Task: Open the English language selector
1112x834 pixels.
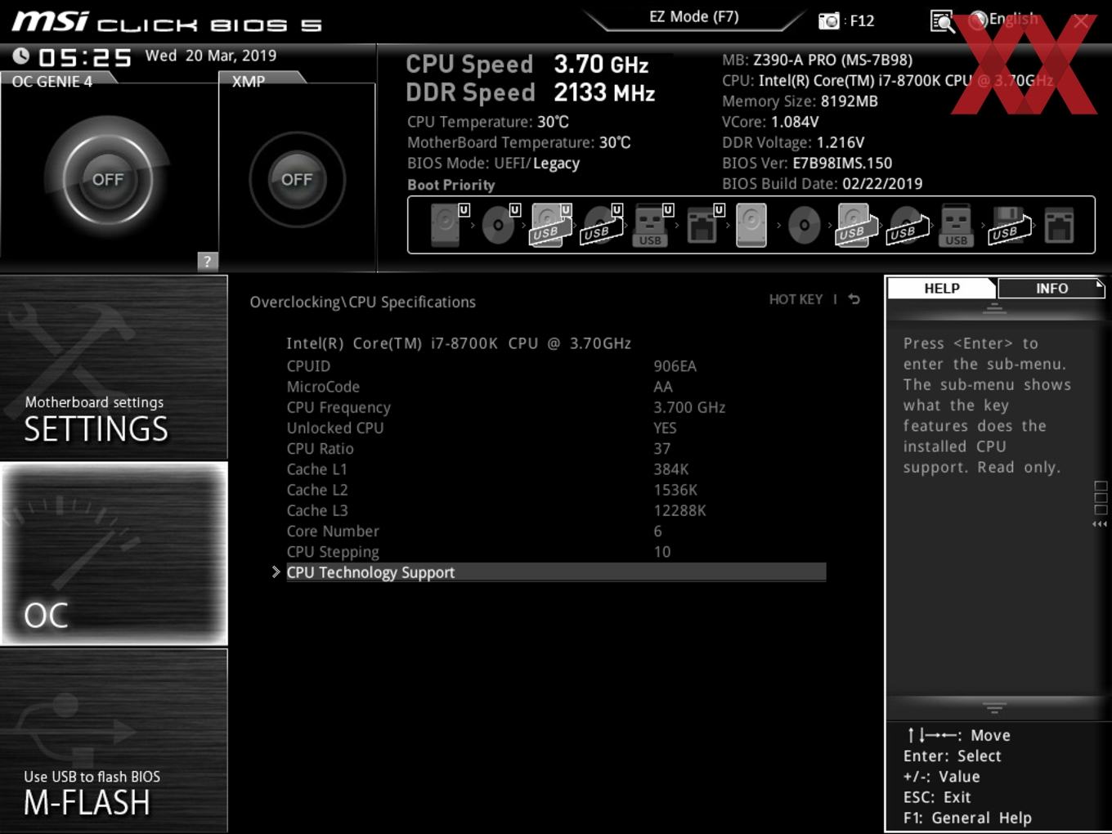Action: coord(1003,20)
